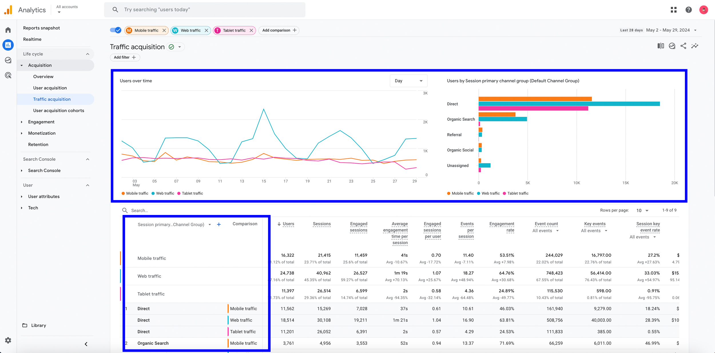Image resolution: width=715 pixels, height=353 pixels.
Task: Sort by Engagement rate column header
Action: coord(502,227)
